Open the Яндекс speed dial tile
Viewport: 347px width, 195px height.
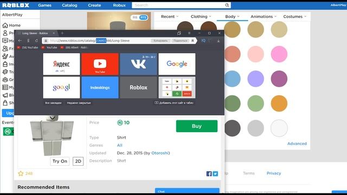tap(61, 64)
